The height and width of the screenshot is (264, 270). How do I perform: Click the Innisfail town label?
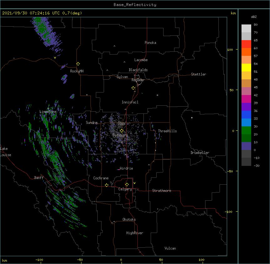[x=130, y=102]
